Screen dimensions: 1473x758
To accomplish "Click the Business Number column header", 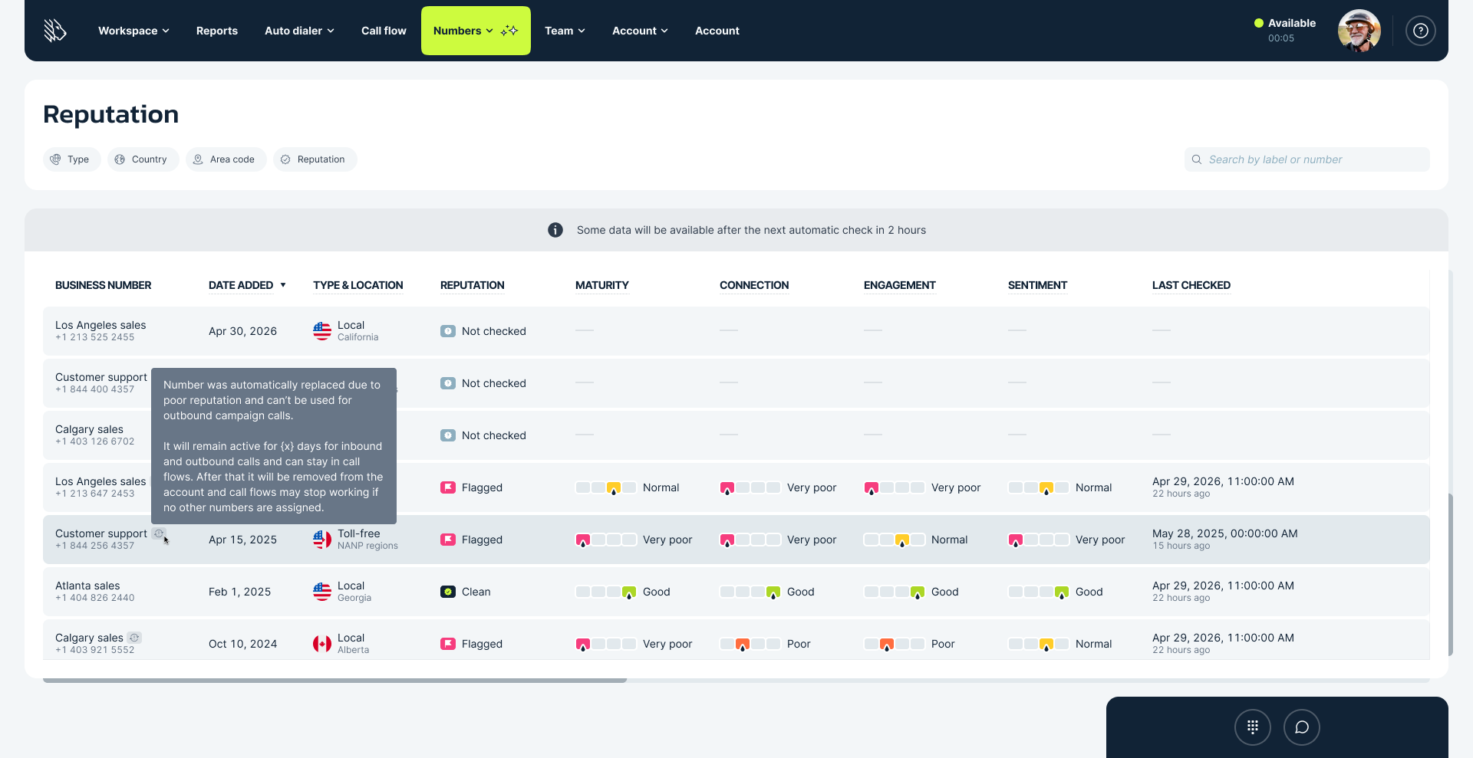I will click(x=104, y=285).
